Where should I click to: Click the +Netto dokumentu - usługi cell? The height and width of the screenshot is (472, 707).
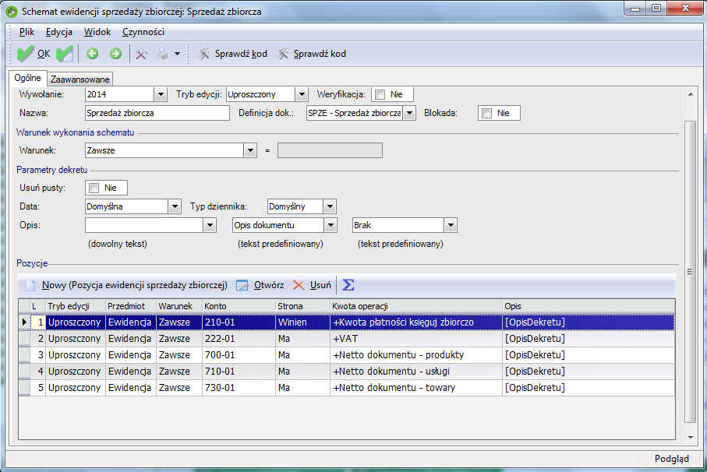(x=416, y=371)
